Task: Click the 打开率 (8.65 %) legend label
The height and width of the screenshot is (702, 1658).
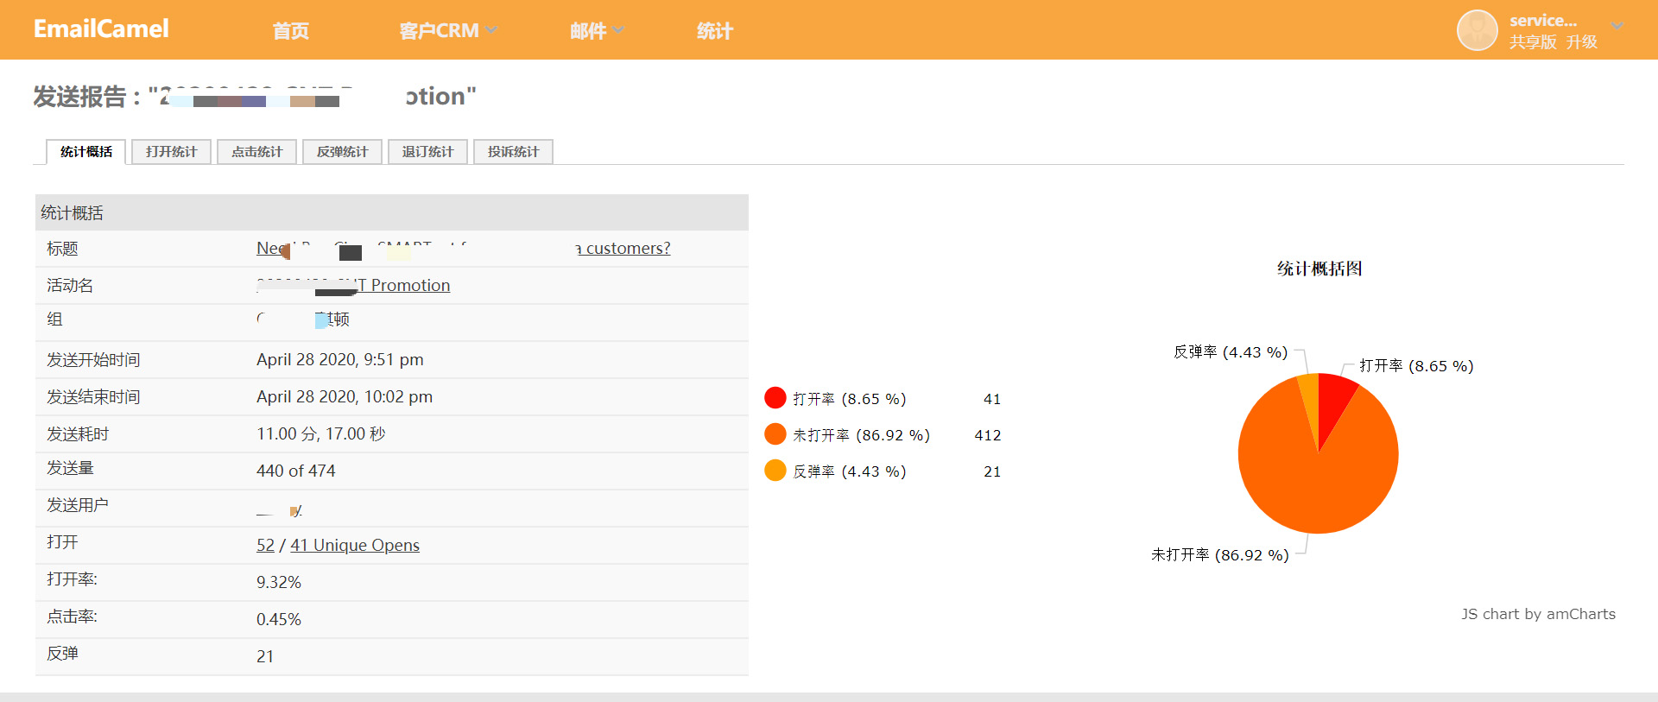Action: pos(850,399)
